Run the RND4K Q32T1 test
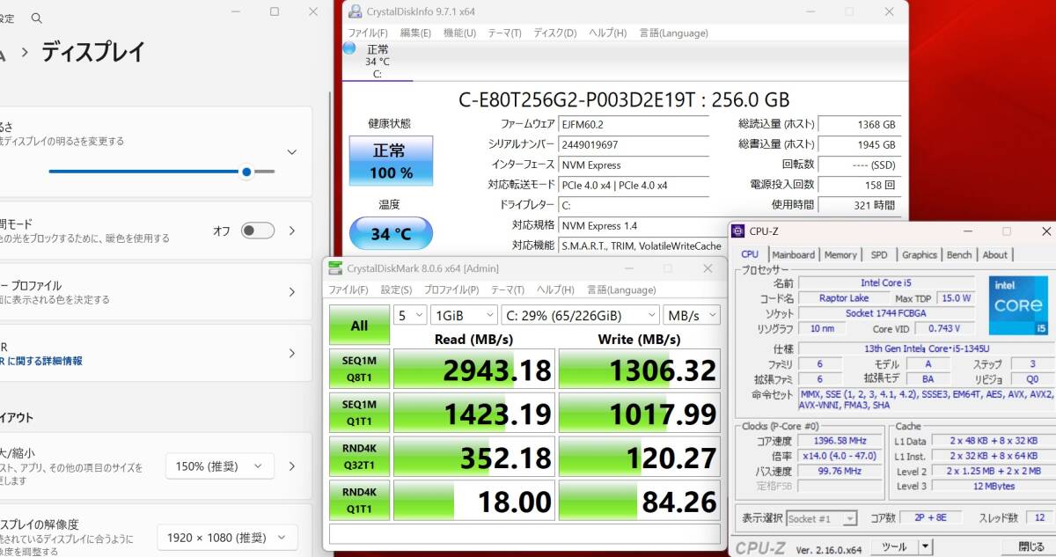1056x557 pixels. [360, 456]
